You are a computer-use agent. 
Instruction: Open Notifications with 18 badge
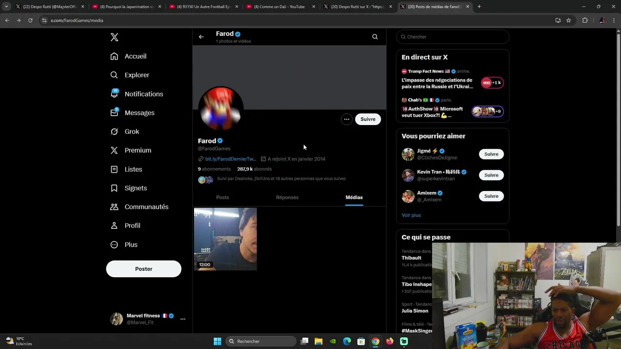pos(136,94)
